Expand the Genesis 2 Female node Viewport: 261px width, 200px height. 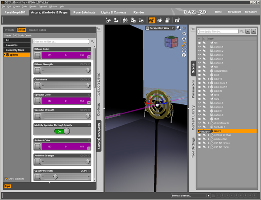pos(209,135)
